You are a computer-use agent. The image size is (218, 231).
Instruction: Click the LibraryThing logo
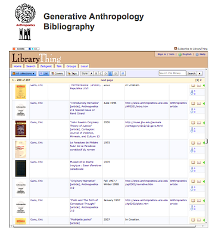(x=36, y=58)
